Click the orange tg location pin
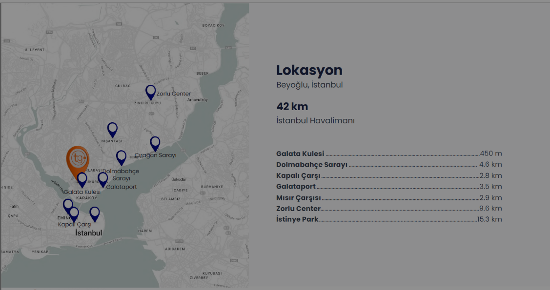 (78, 159)
